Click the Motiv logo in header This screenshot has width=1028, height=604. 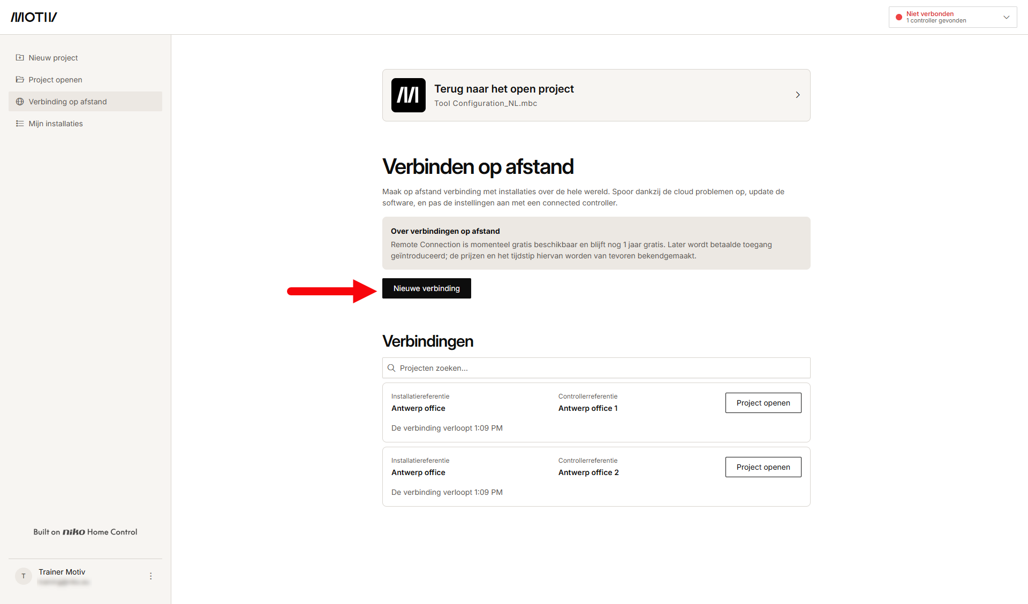(x=34, y=17)
